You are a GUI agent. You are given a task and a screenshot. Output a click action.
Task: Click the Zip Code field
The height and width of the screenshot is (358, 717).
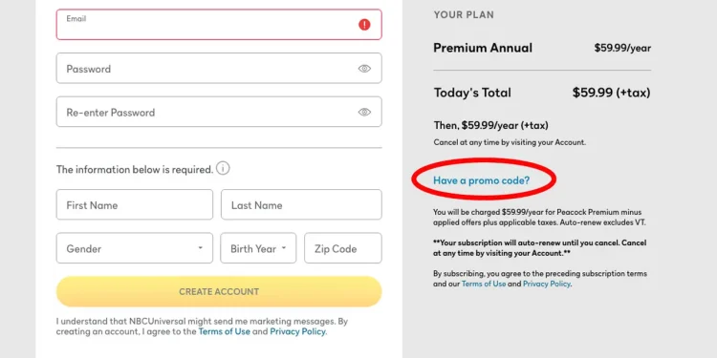tap(343, 248)
